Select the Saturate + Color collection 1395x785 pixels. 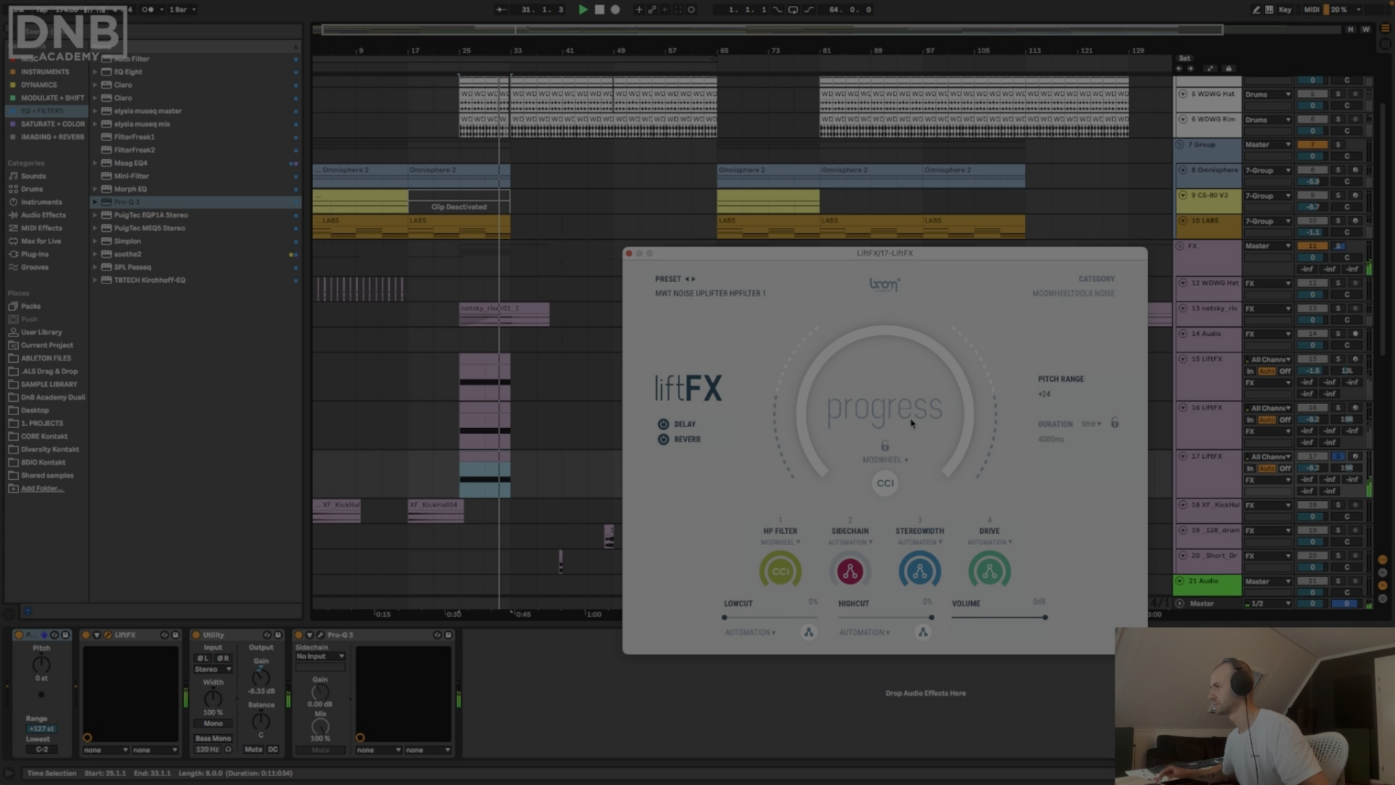pyautogui.click(x=52, y=124)
